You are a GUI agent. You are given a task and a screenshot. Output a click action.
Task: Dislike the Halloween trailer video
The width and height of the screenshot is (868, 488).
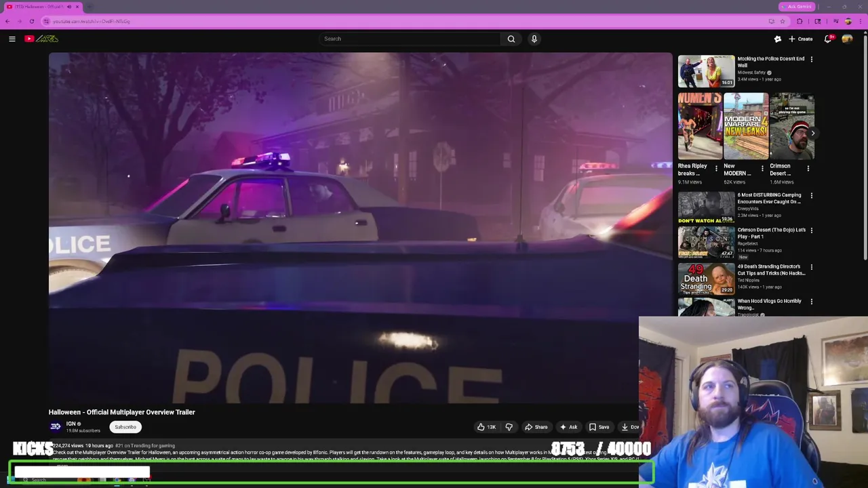coord(509,427)
